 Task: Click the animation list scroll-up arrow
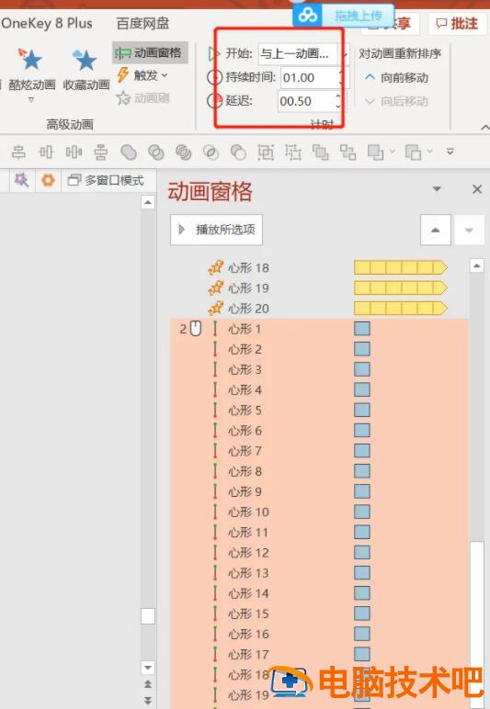click(x=477, y=265)
